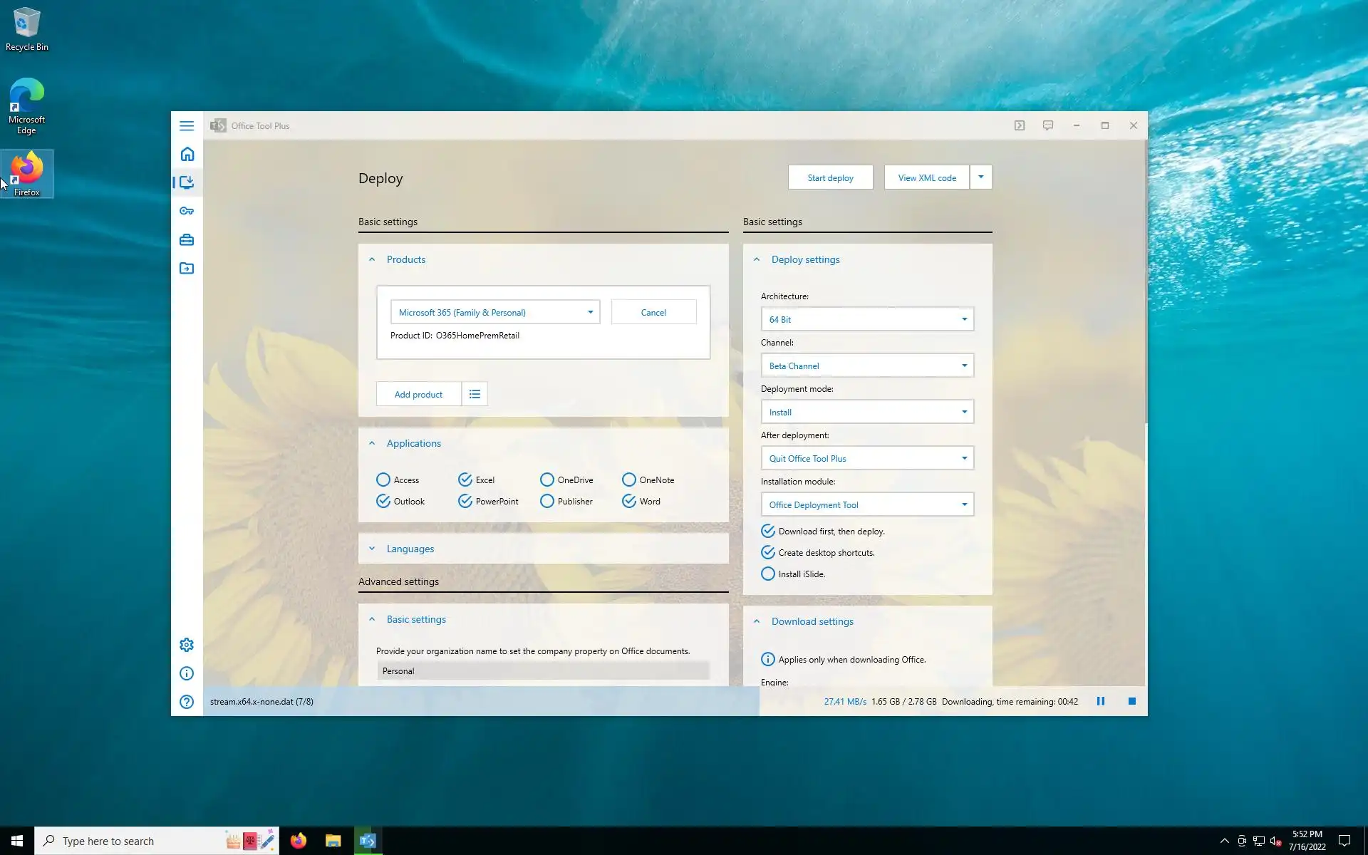
Task: Open the Channel dropdown showing Beta Channel
Action: [866, 366]
